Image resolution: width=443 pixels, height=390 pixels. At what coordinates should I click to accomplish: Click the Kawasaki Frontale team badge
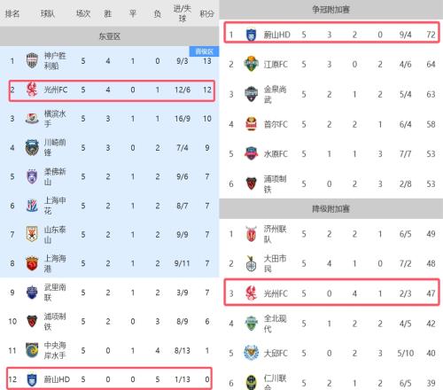(x=32, y=147)
